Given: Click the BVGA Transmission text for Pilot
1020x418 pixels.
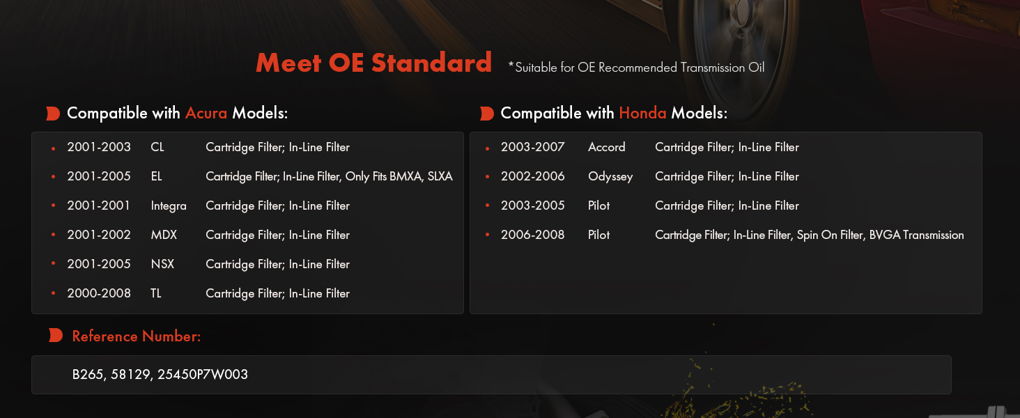Looking at the screenshot, I should (916, 235).
